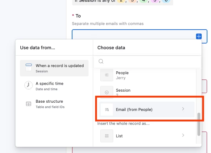Click the record trigger icon beside Session

(29, 67)
